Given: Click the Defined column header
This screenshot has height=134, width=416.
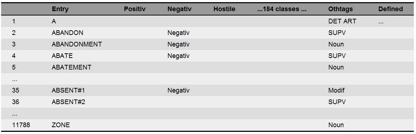Looking at the screenshot, I should pos(391,9).
